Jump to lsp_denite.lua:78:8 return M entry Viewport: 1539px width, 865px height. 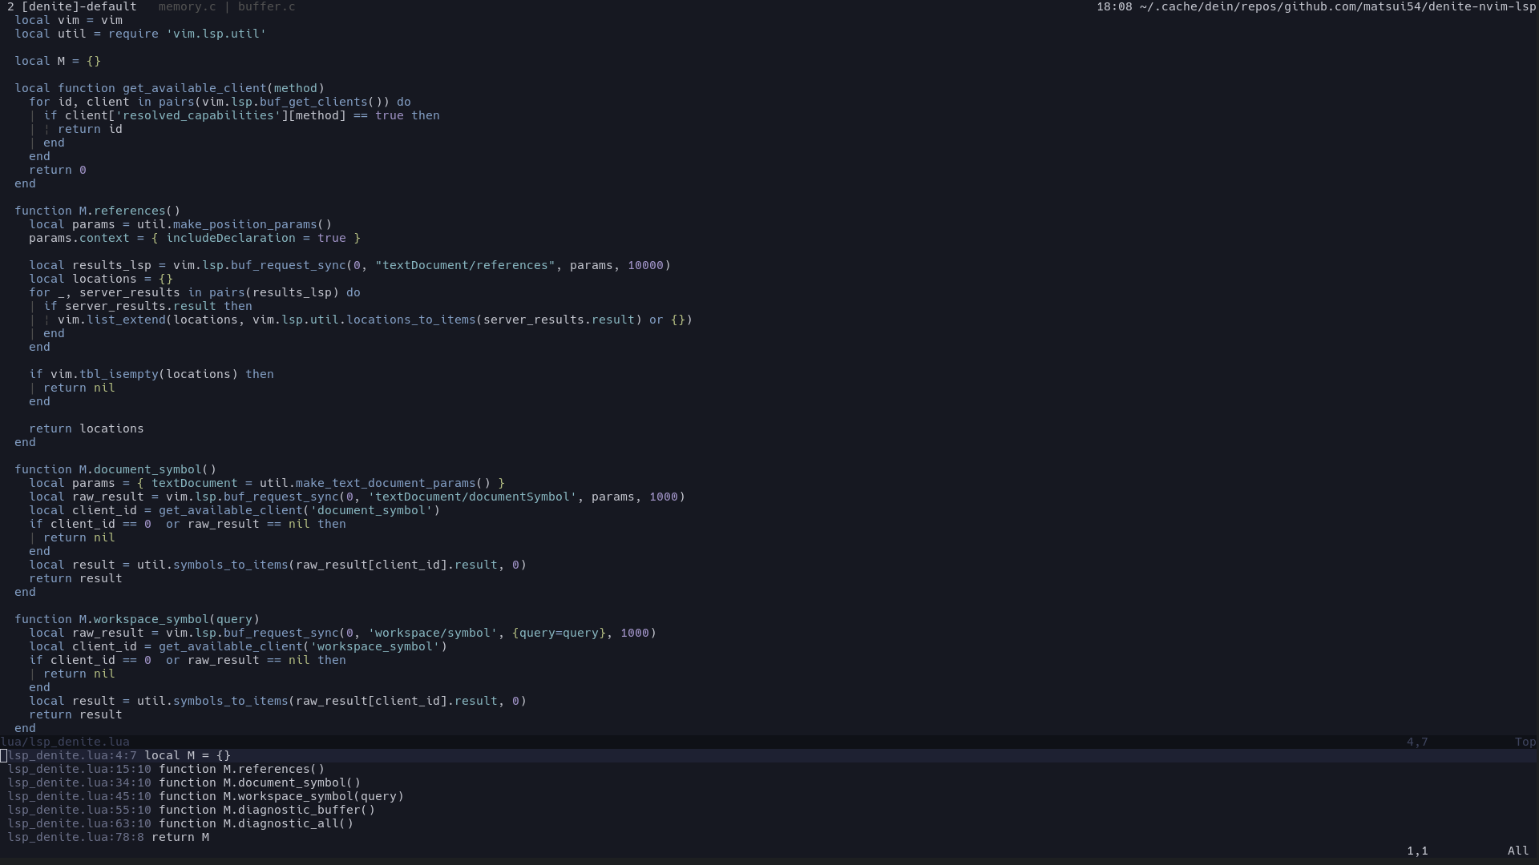pos(108,837)
